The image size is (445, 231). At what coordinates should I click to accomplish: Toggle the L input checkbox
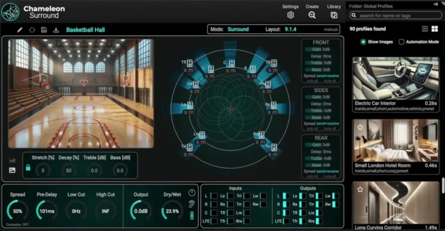[214, 196]
